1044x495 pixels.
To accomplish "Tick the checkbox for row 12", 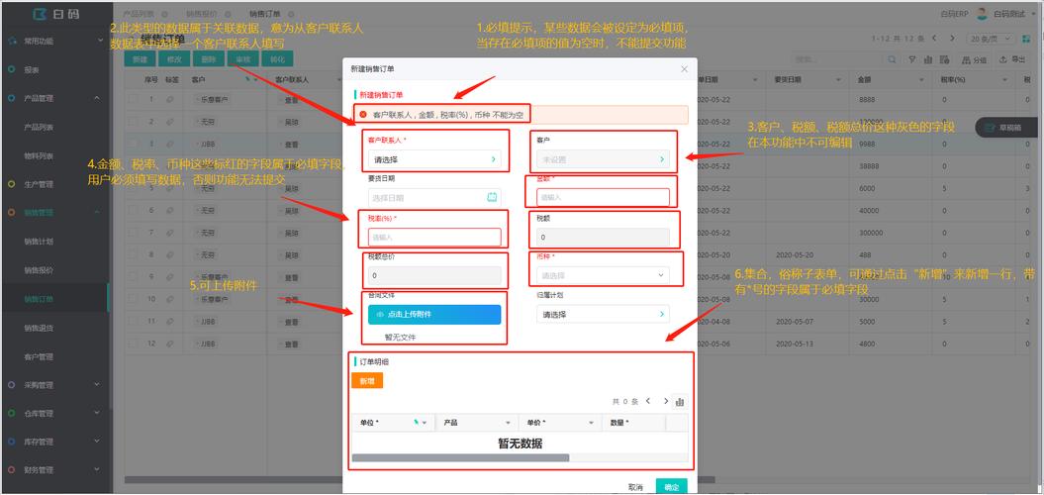I will [x=134, y=344].
